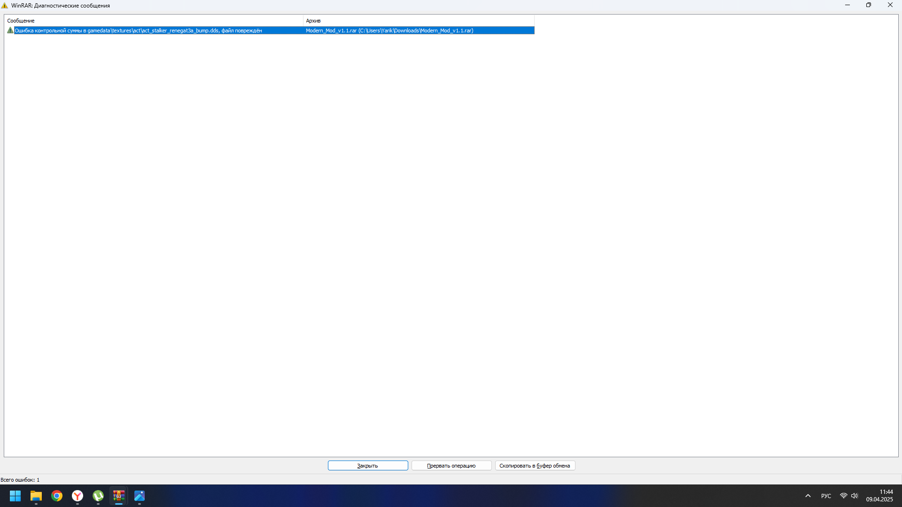902x507 pixels.
Task: Click the warning icon beside the error message
Action: click(x=10, y=30)
